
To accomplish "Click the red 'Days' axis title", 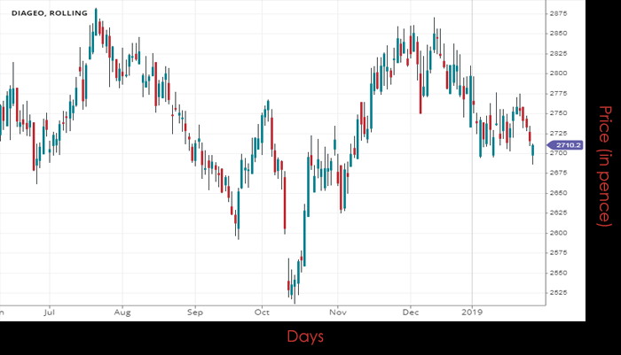I will point(304,336).
